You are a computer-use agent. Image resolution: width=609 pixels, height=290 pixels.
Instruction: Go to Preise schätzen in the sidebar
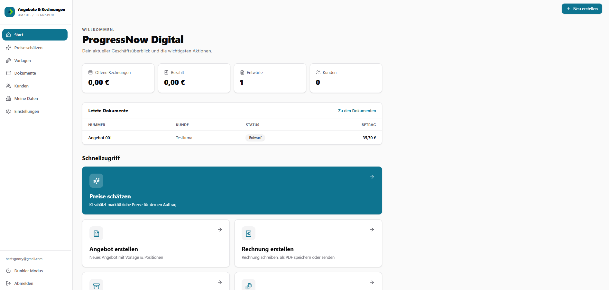click(x=35, y=48)
